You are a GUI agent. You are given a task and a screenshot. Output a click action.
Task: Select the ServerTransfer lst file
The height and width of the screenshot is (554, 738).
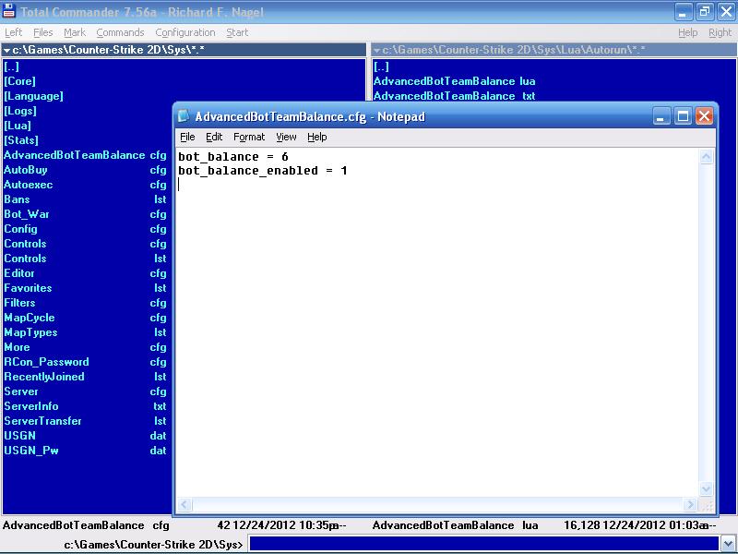click(85, 421)
